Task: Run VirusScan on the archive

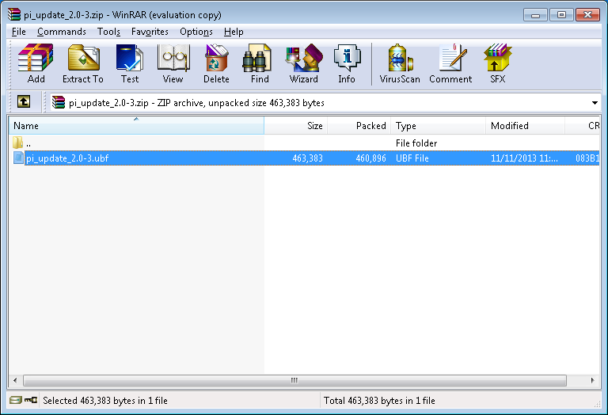Action: 400,63
